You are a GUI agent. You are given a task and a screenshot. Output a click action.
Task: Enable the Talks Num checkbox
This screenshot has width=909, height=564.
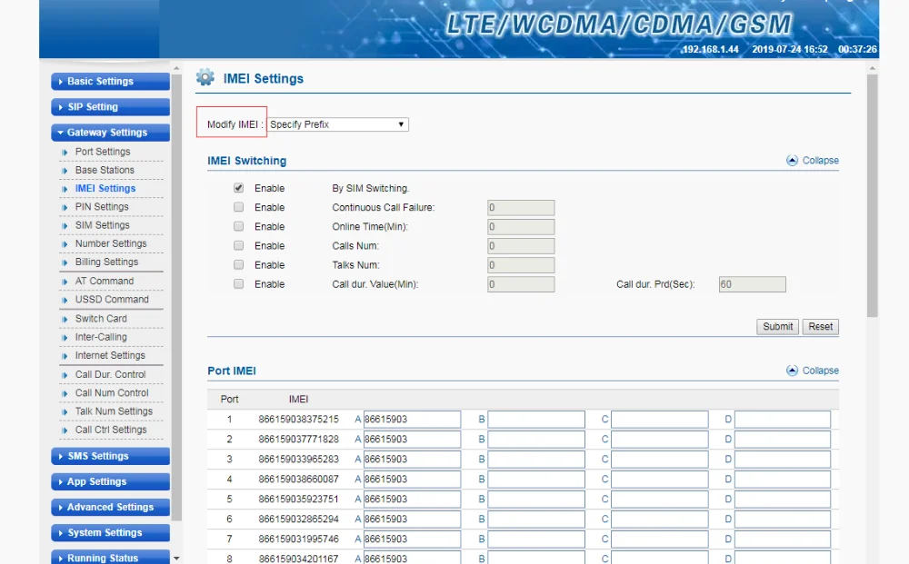coord(238,265)
